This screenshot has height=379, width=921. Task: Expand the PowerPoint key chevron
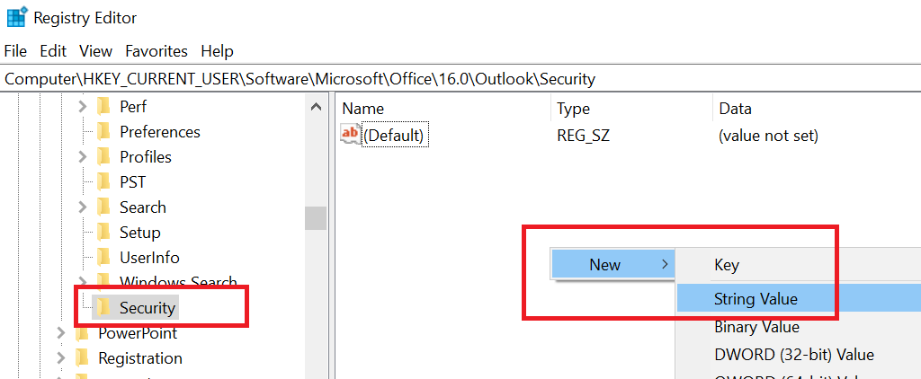[x=61, y=333]
